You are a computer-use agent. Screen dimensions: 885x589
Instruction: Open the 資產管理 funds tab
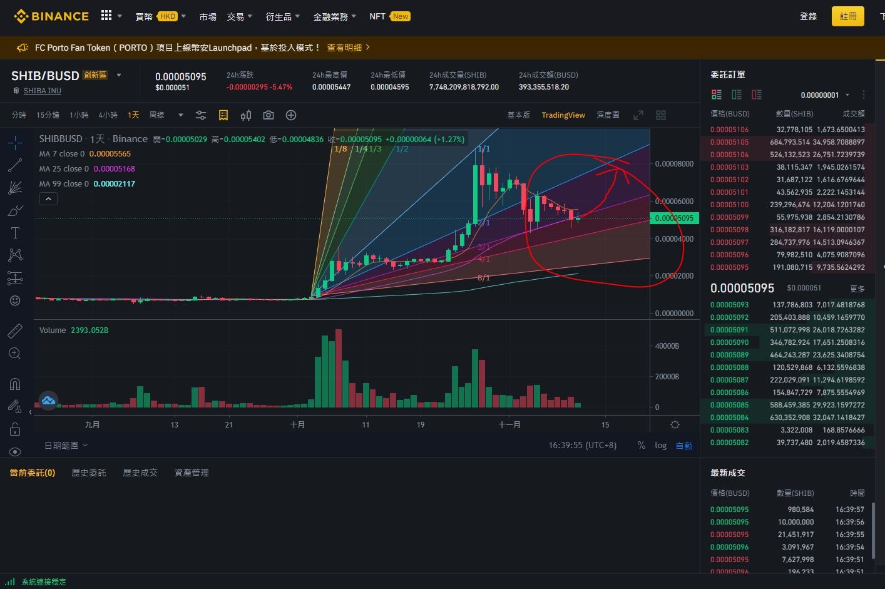[x=192, y=473]
